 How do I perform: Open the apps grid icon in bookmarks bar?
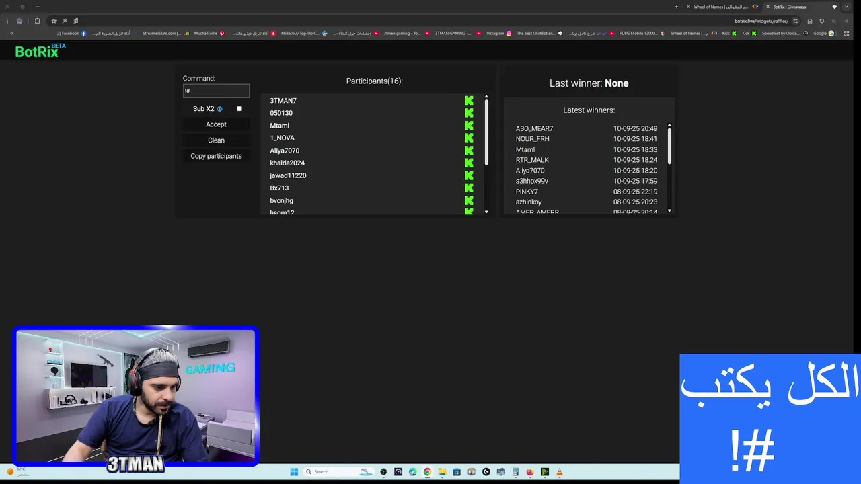846,33
